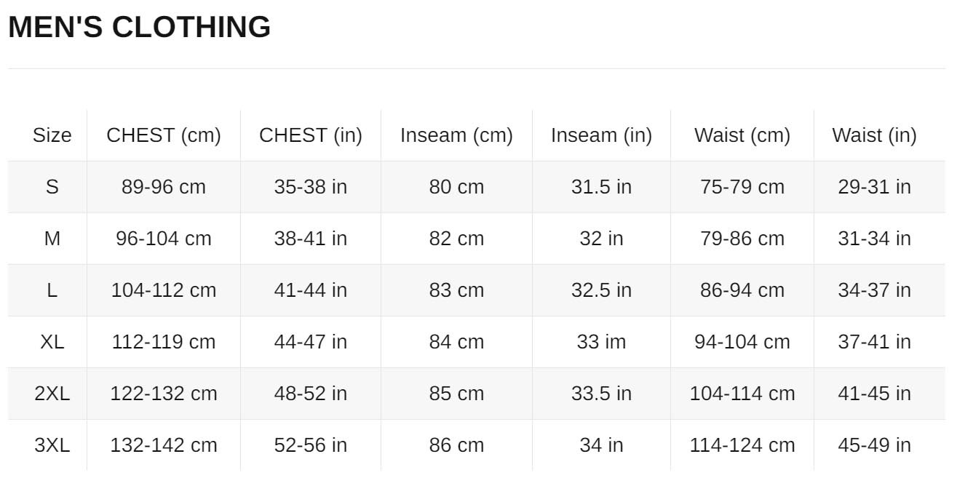Select the Inseam (in) header
The width and height of the screenshot is (965, 486).
pyautogui.click(x=601, y=135)
